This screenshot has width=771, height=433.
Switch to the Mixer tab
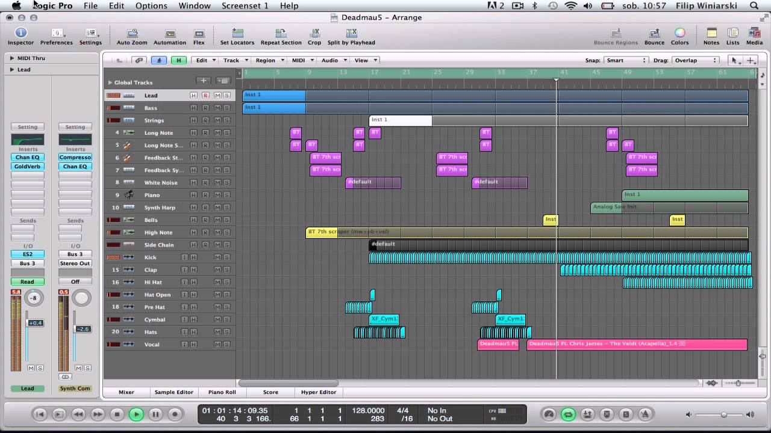click(x=126, y=392)
